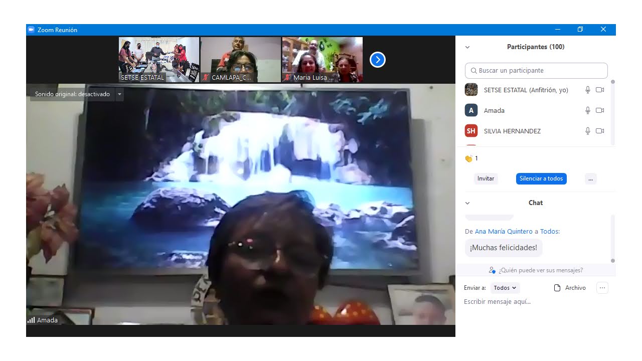
Task: Select SETSE ESTATAL video thumbnail
Action: tap(158, 60)
